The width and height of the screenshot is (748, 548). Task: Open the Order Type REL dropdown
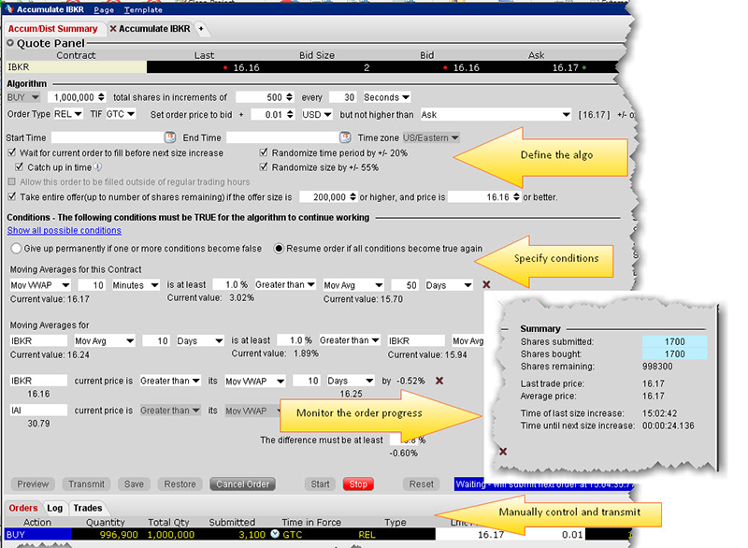coord(68,114)
